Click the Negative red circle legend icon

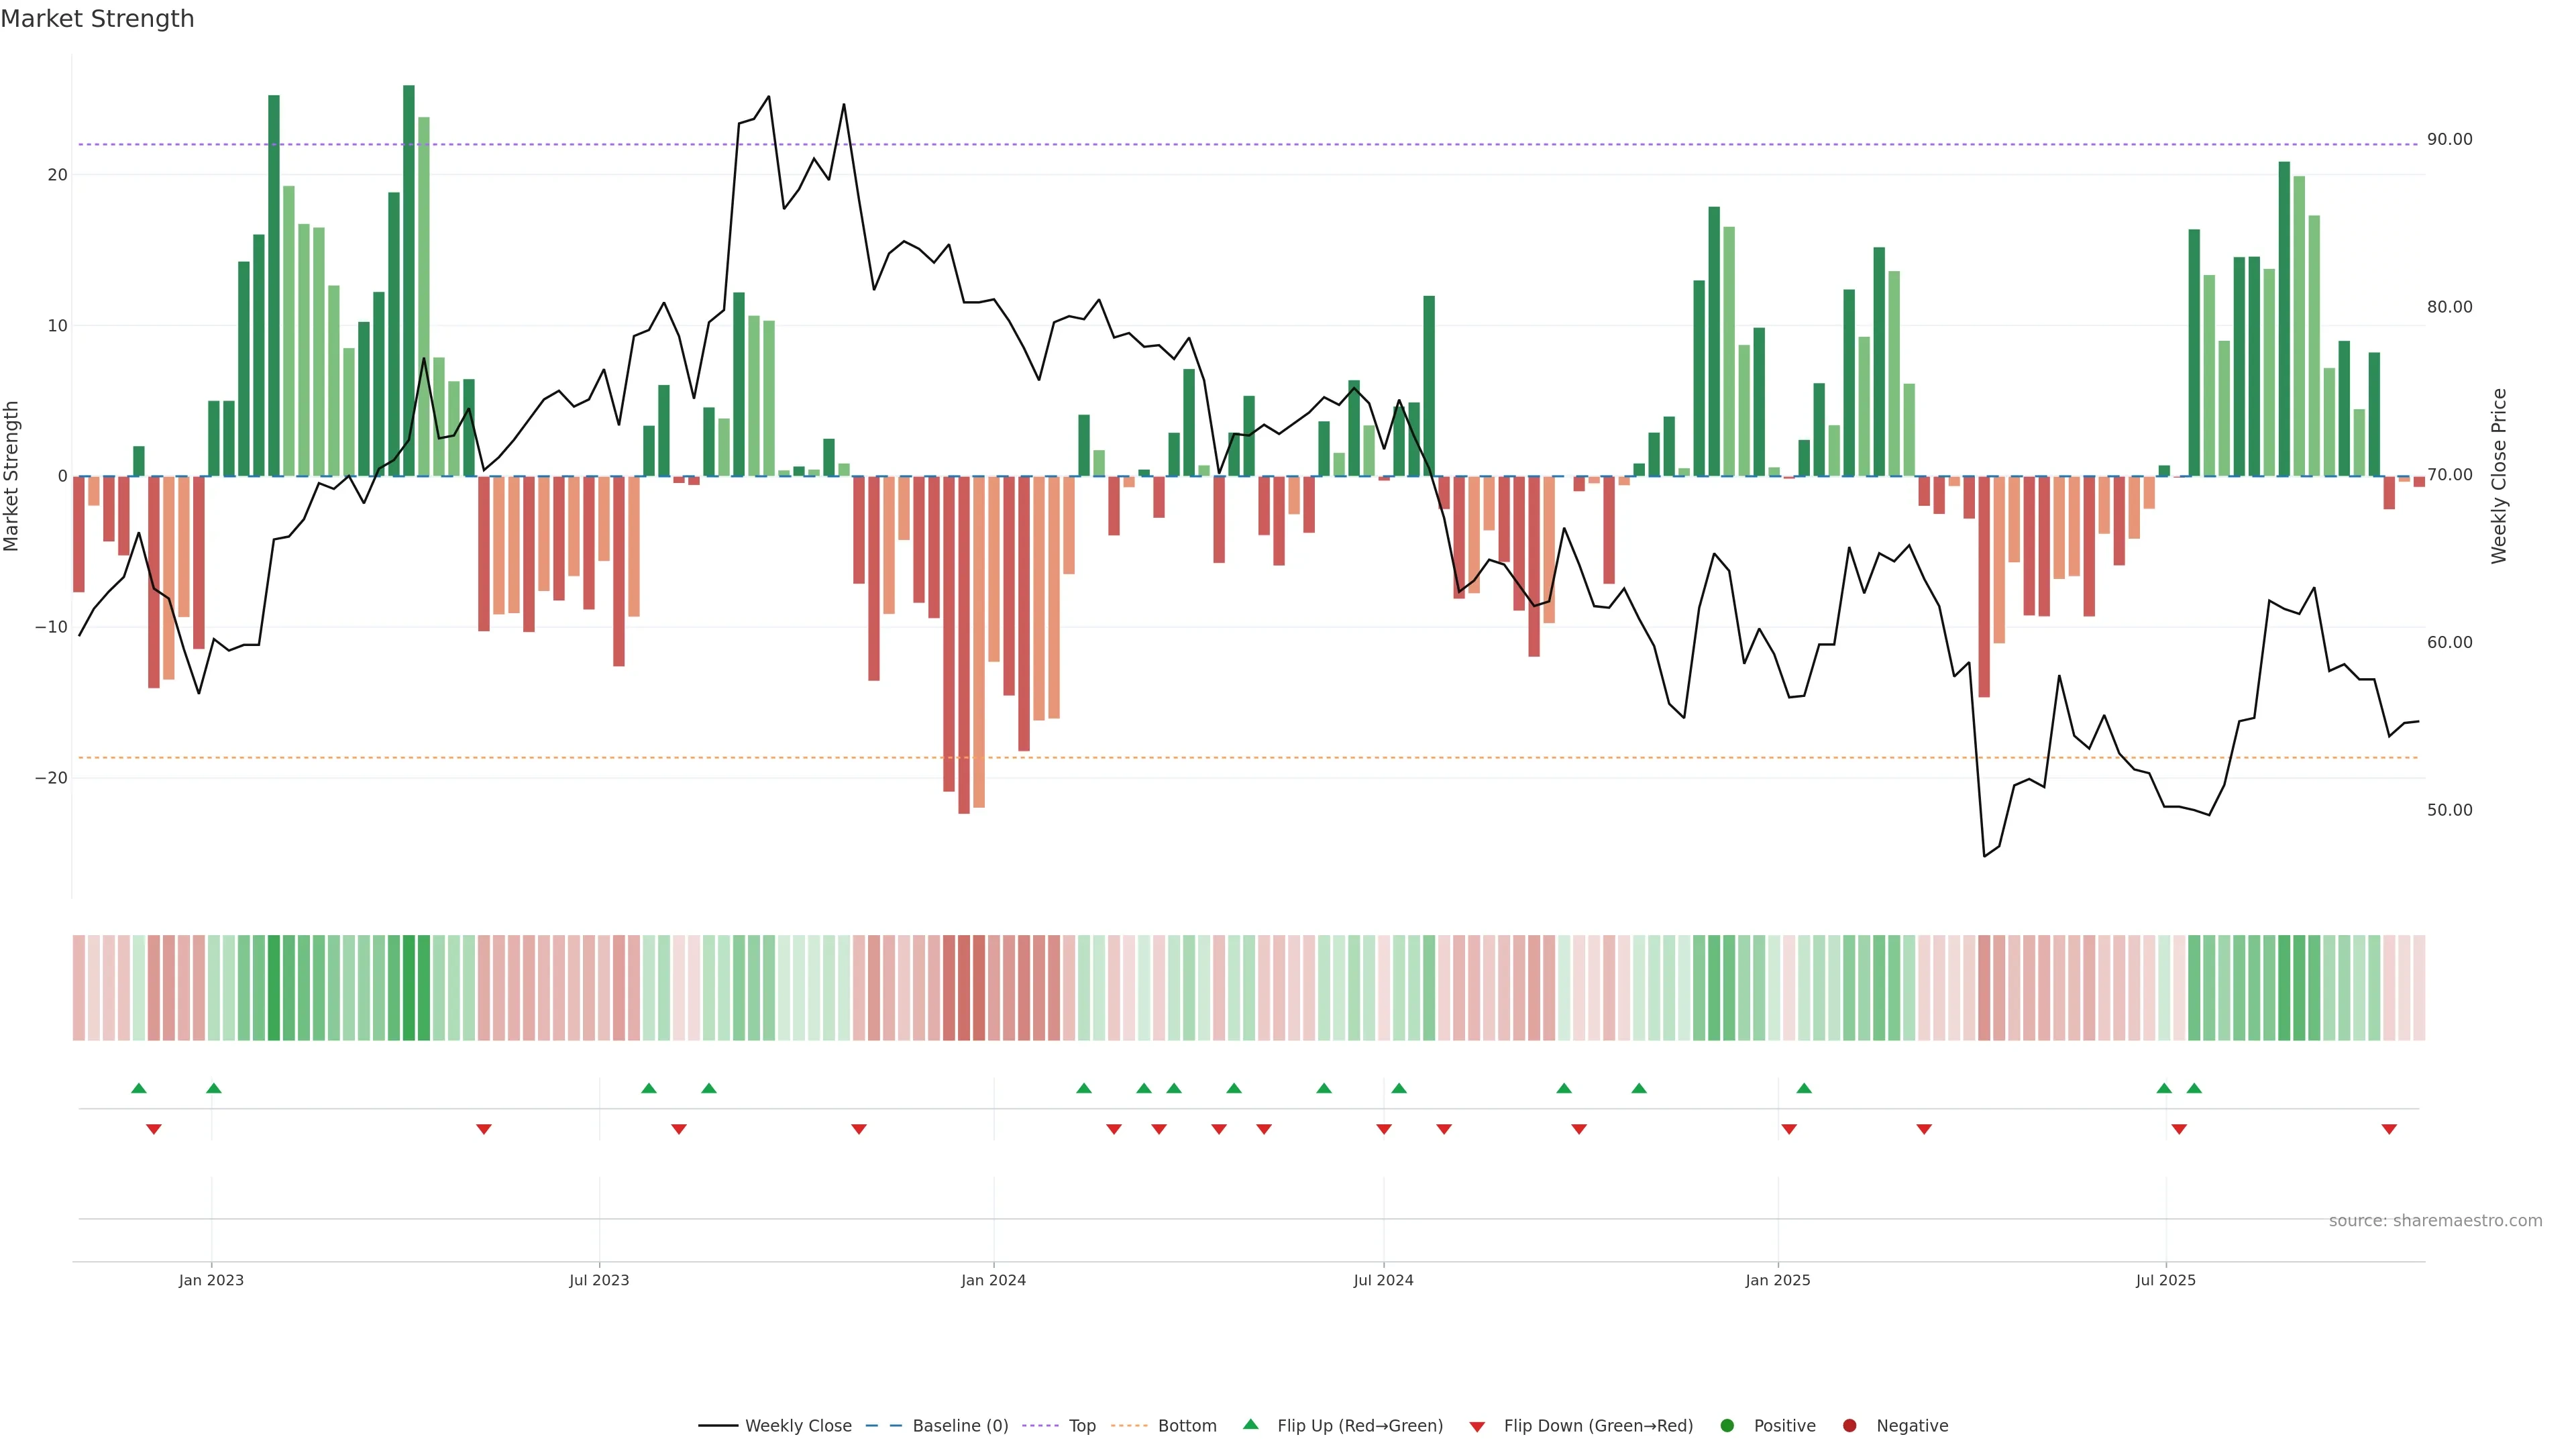pos(1849,1425)
